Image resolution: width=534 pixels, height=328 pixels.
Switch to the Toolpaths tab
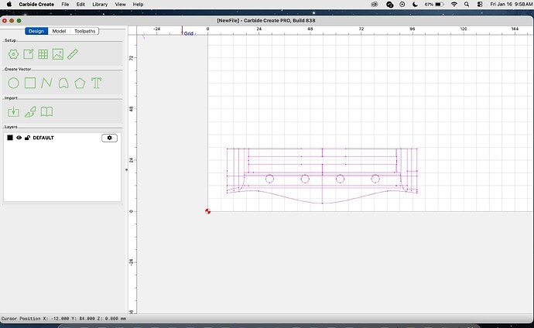point(85,31)
